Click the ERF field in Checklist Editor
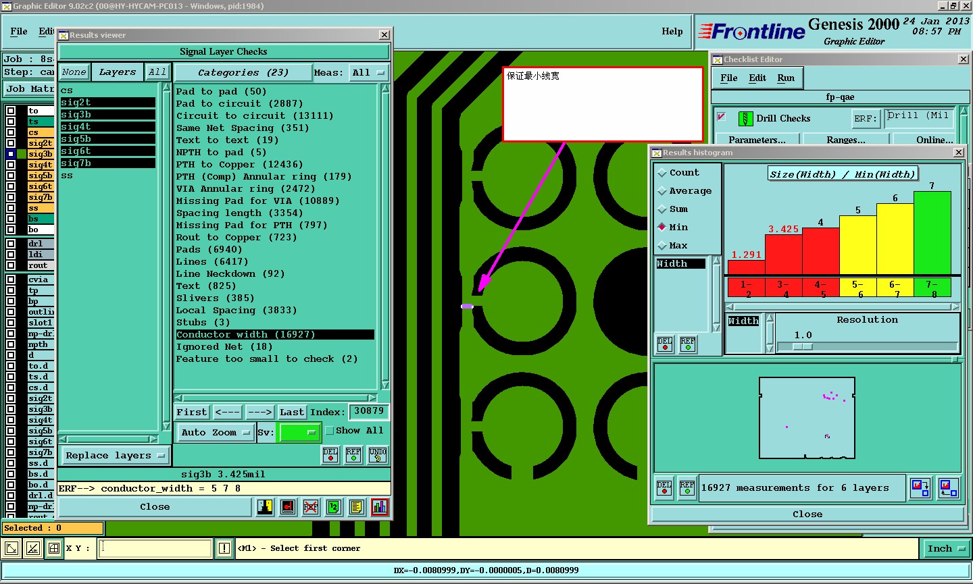973x584 pixels. (x=920, y=118)
